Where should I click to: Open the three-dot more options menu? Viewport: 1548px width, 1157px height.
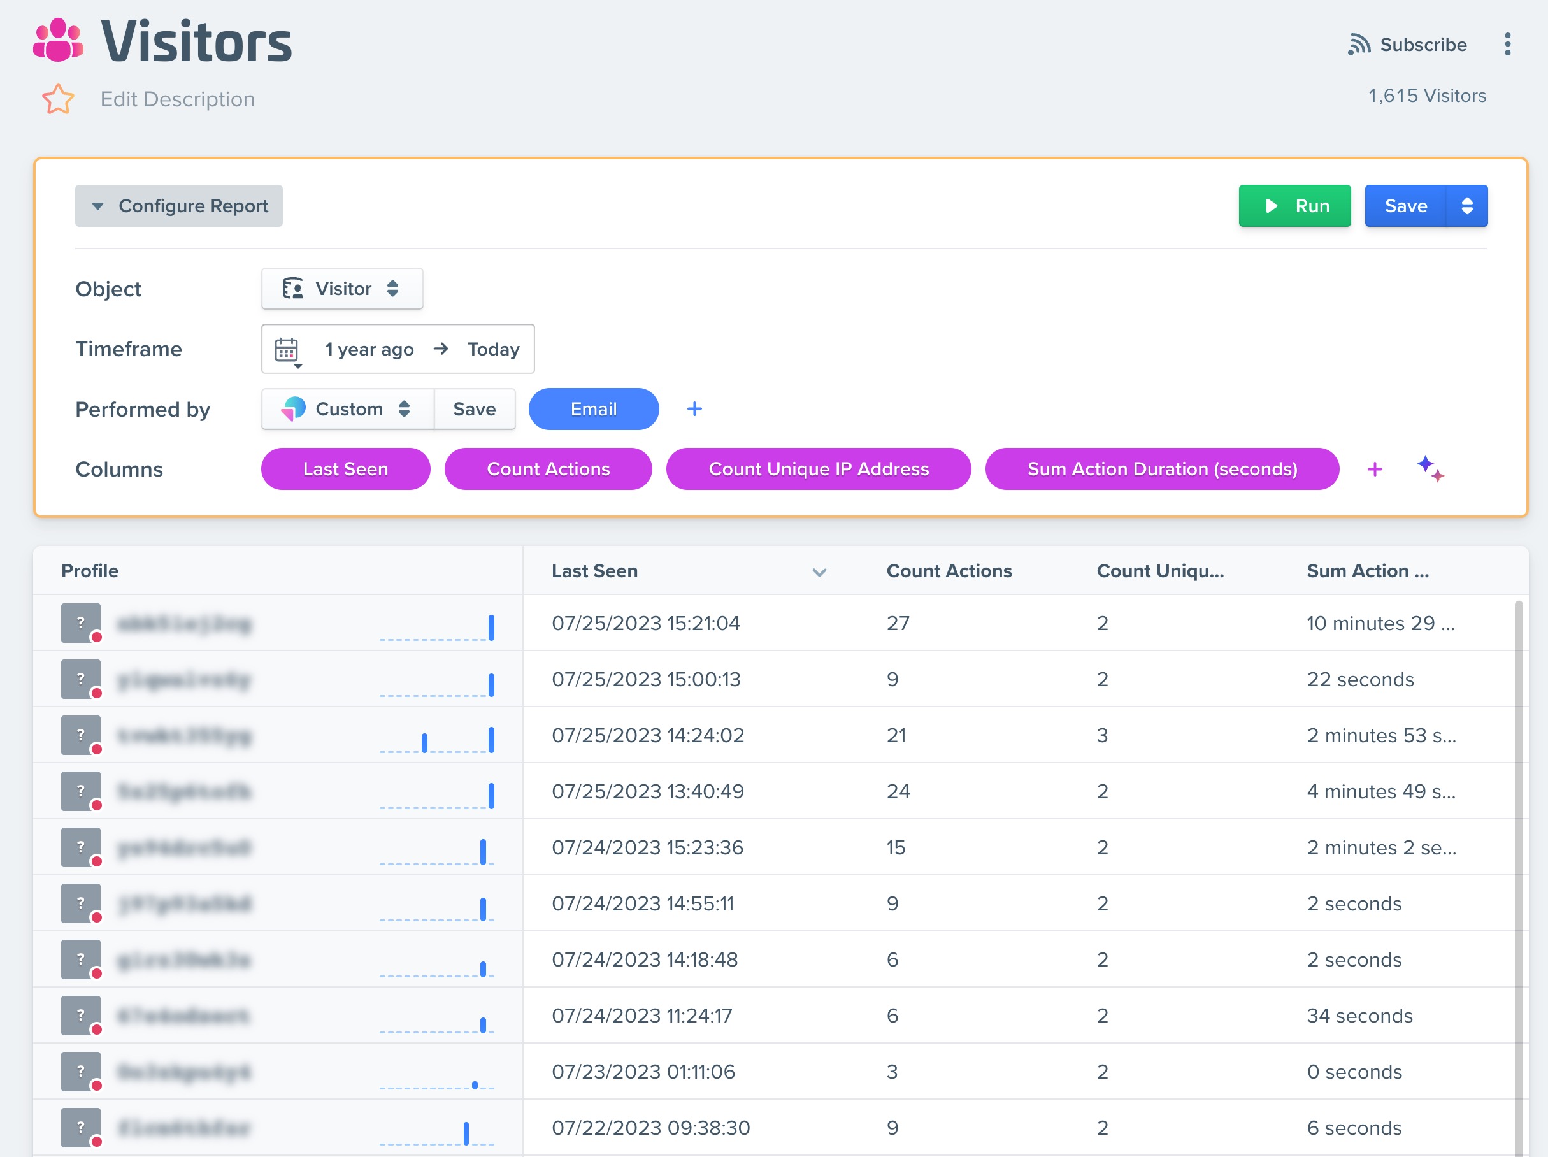click(x=1507, y=44)
